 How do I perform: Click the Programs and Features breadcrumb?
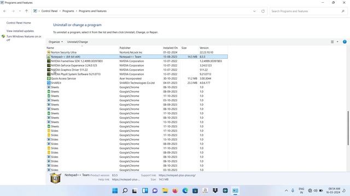click(x=92, y=11)
